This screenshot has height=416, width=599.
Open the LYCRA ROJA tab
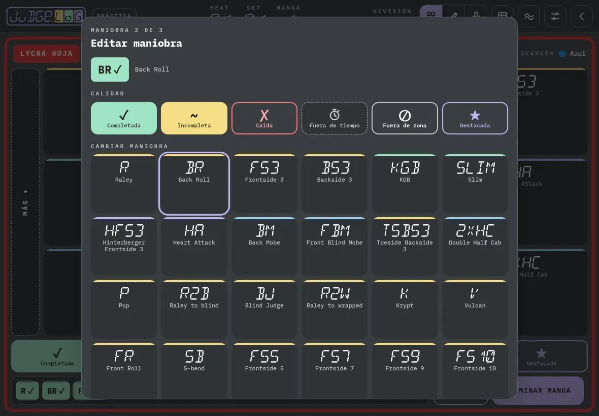click(47, 53)
